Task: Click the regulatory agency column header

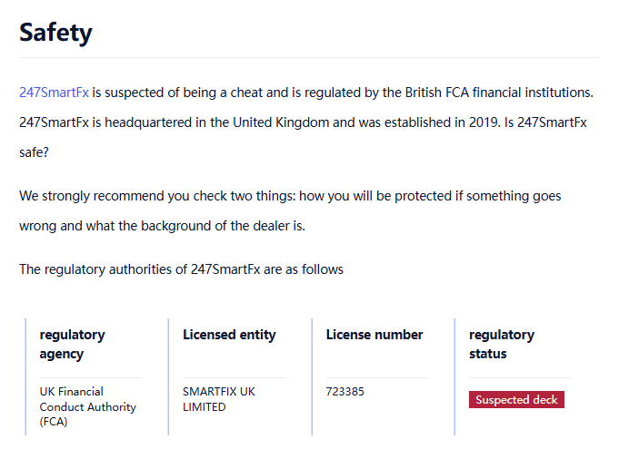Action: [x=73, y=344]
